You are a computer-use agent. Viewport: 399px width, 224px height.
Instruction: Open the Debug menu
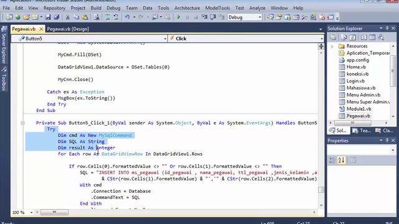coord(113,8)
